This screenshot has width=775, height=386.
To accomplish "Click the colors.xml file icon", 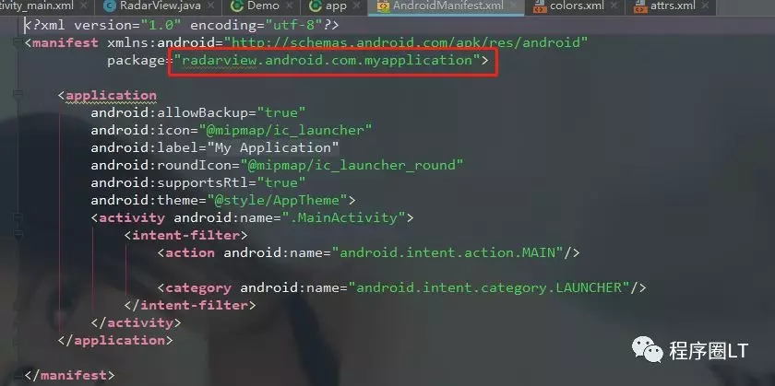I will 540,6.
